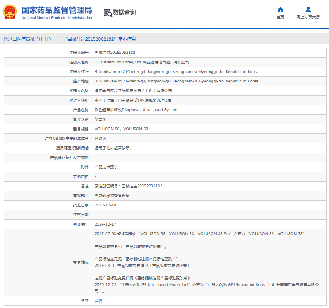Click the expiry date 2024-12-17

(x=105, y=224)
